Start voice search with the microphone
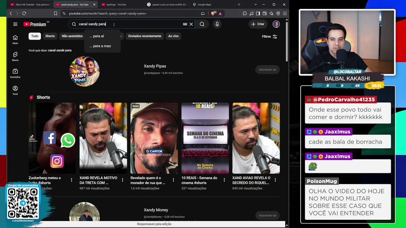406x228 pixels. [217, 24]
